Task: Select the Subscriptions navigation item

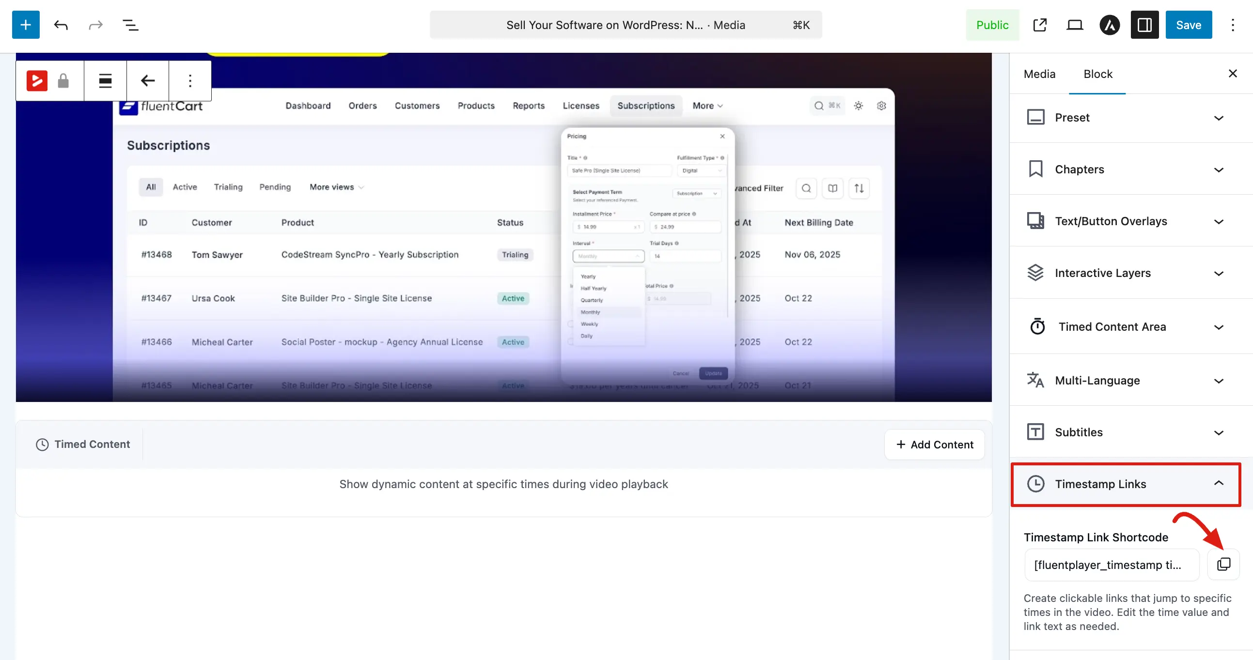Action: (x=646, y=106)
